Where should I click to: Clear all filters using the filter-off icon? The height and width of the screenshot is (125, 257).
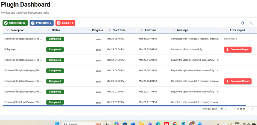tap(252, 23)
